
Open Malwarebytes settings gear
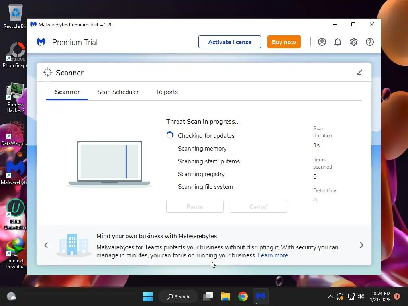tap(354, 42)
